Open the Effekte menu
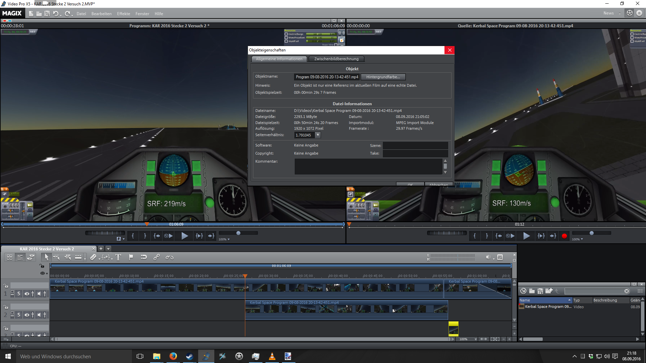 (123, 14)
